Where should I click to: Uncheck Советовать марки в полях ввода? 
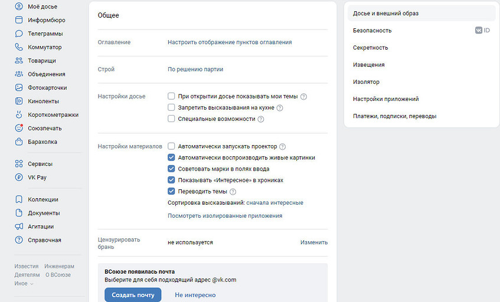point(171,169)
